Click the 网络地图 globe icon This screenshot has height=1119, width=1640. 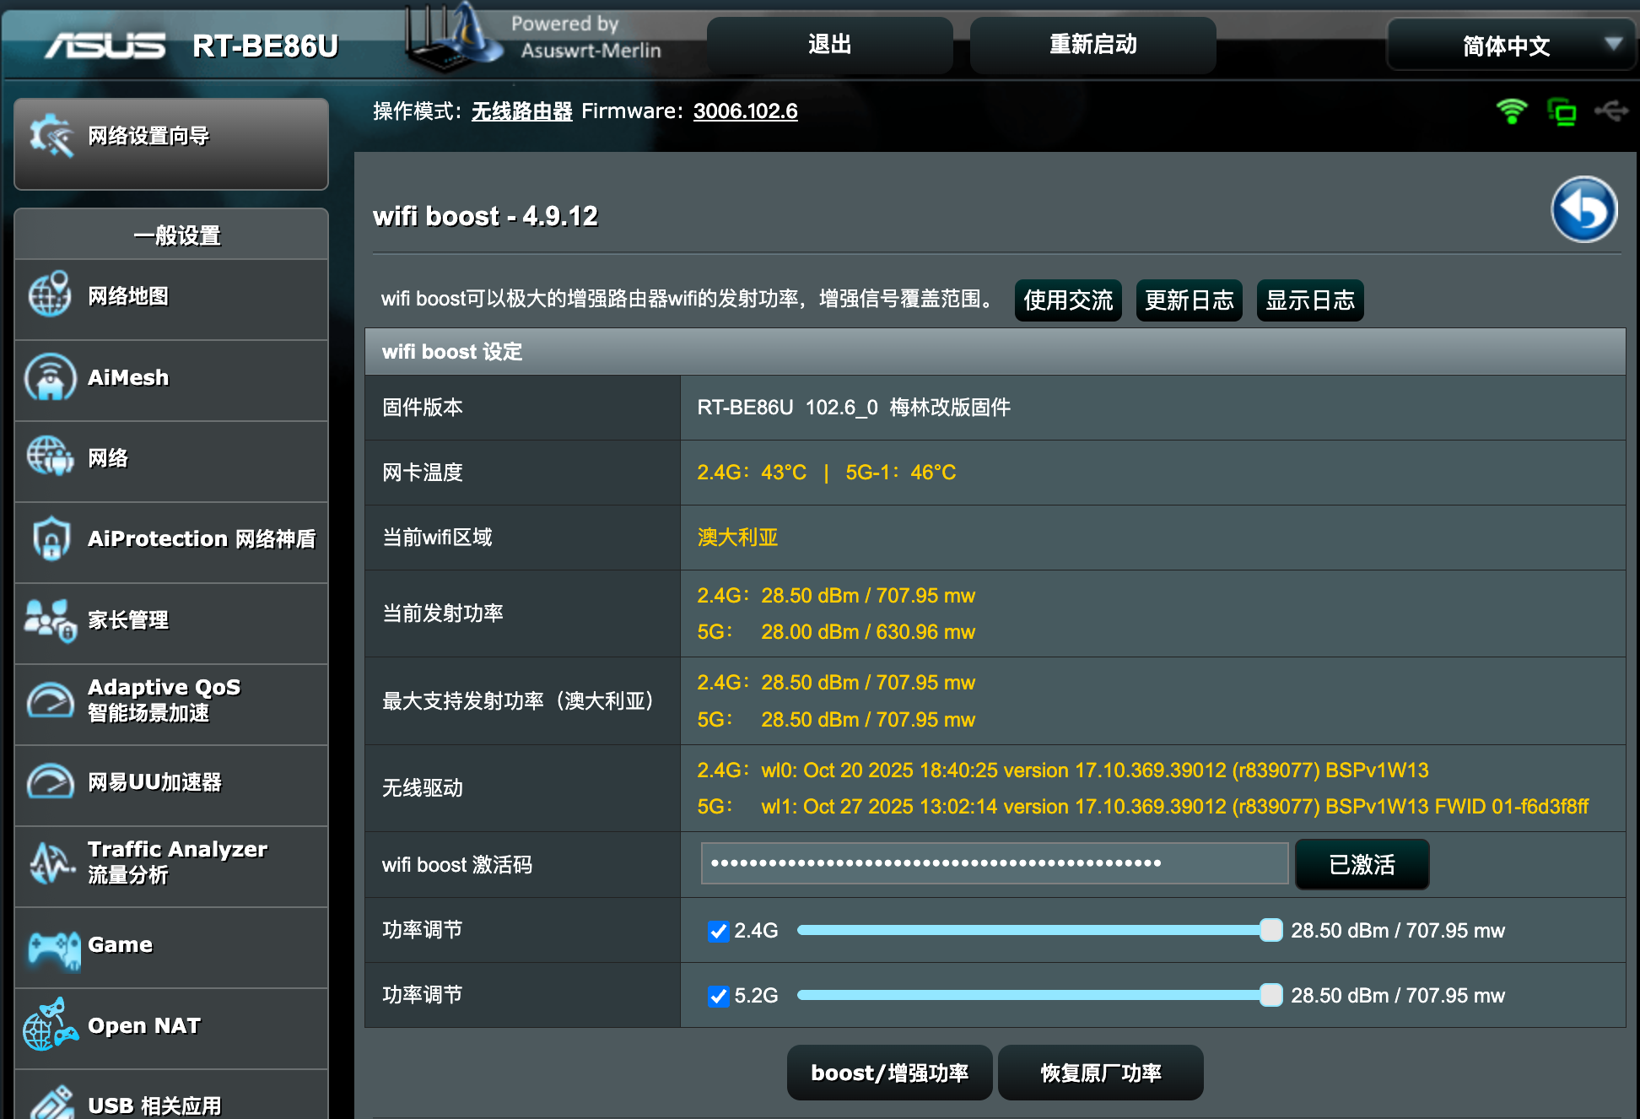pyautogui.click(x=50, y=295)
